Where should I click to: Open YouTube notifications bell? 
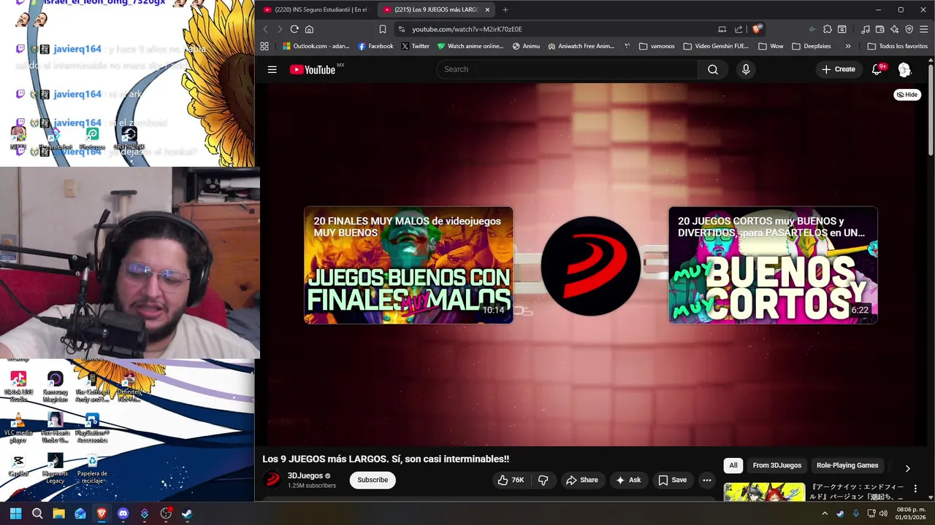point(877,69)
